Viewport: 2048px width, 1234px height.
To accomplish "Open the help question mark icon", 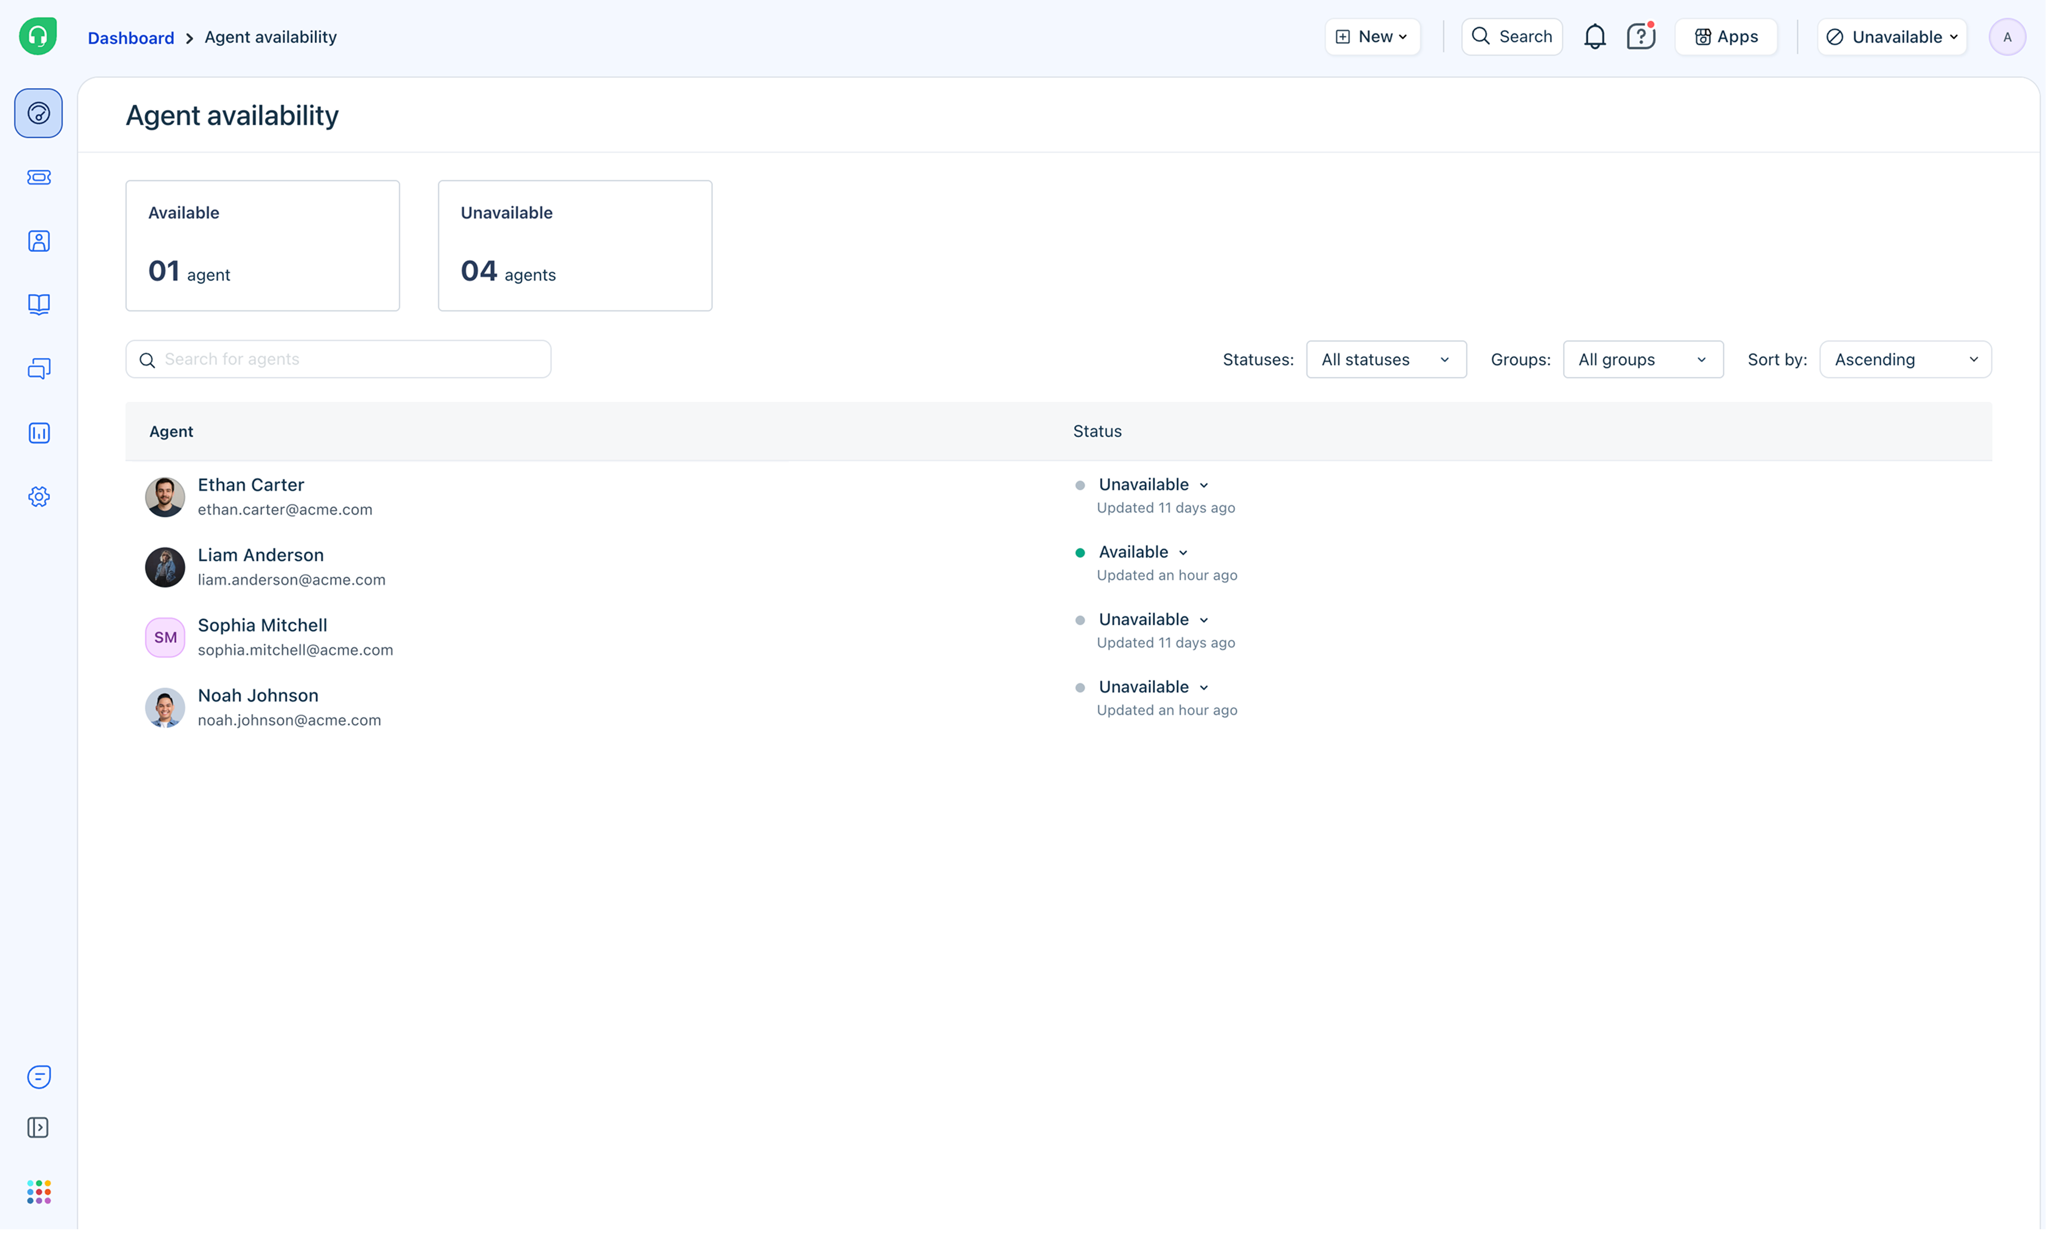I will 1640,38.
